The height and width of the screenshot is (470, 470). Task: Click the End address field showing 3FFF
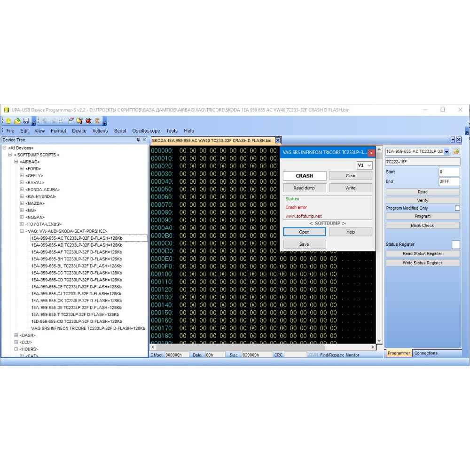(449, 181)
